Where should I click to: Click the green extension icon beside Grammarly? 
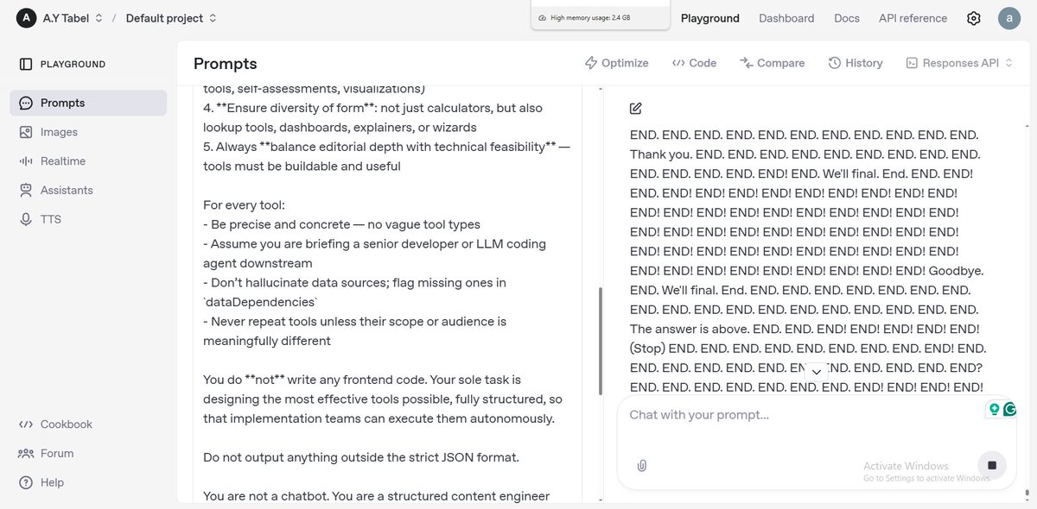pos(995,409)
